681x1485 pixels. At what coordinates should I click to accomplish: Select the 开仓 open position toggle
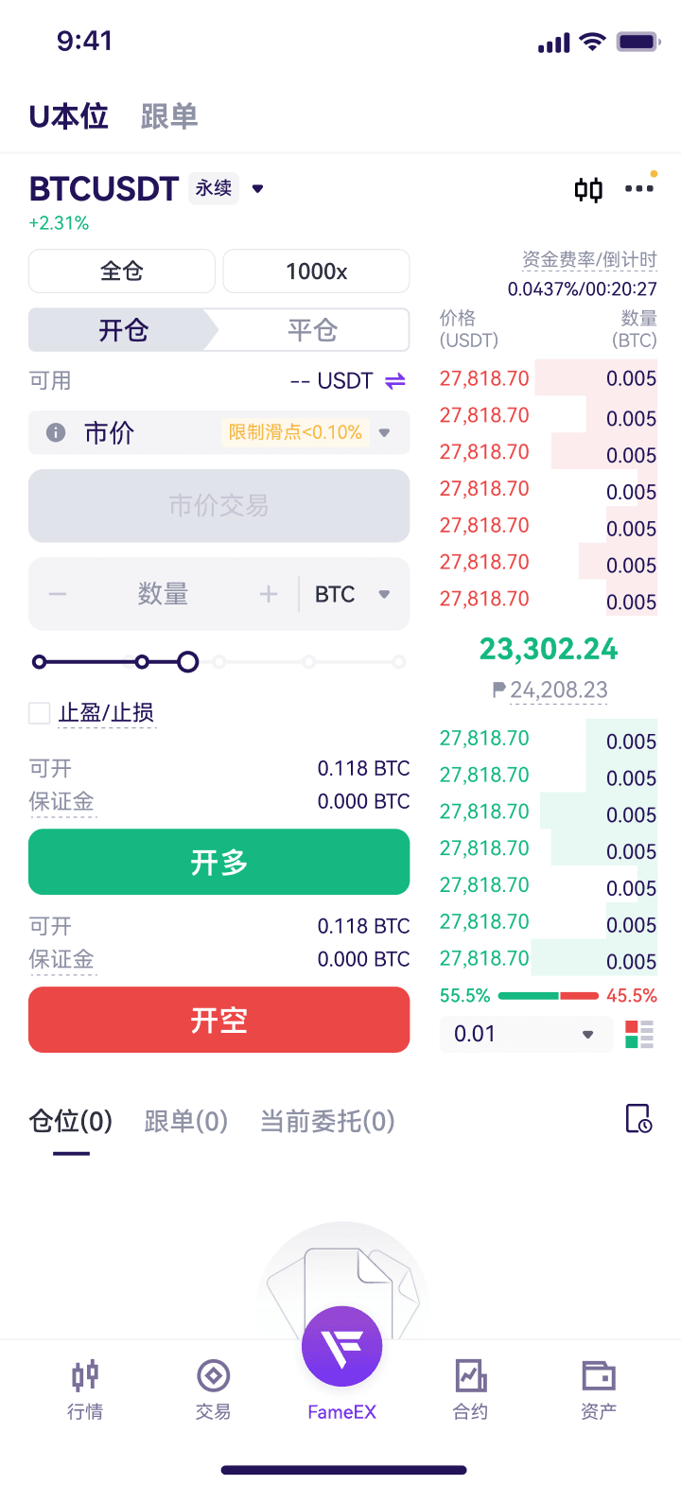click(123, 330)
